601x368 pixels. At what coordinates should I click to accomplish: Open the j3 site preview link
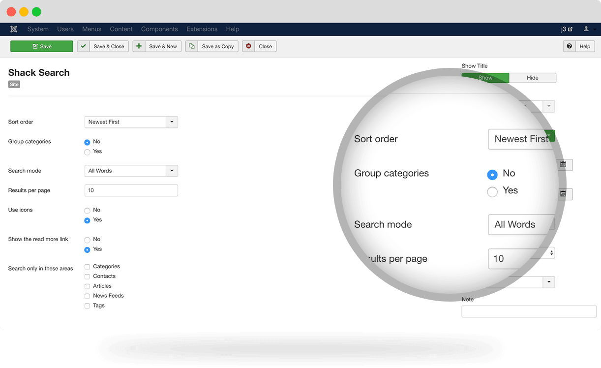tap(567, 29)
